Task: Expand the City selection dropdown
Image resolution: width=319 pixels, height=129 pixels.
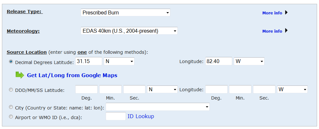Action: 158,107
